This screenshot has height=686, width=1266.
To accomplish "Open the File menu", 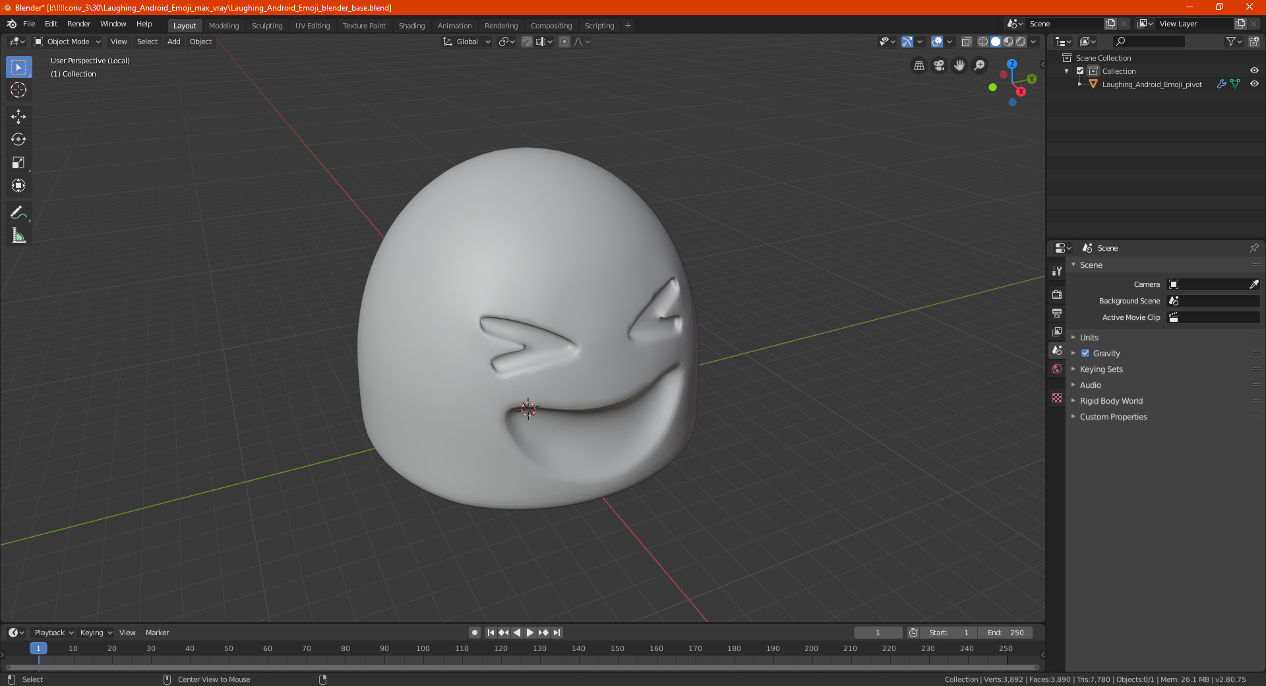I will [29, 24].
